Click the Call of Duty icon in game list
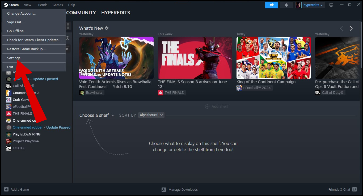Screen dimensions: 363x196 [x=9, y=86]
